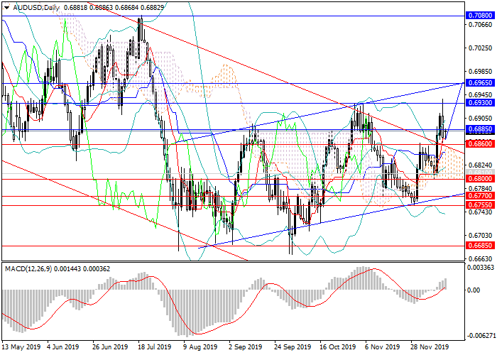Click the 13 May 2019 date label
The width and height of the screenshot is (497, 355).
pyautogui.click(x=21, y=348)
